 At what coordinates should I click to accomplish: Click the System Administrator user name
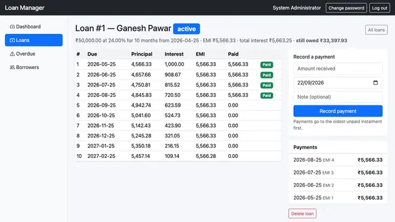[x=297, y=8]
